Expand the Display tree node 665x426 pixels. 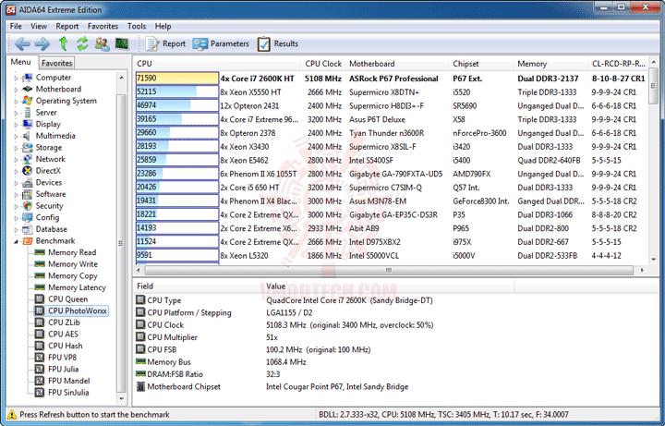(16, 125)
